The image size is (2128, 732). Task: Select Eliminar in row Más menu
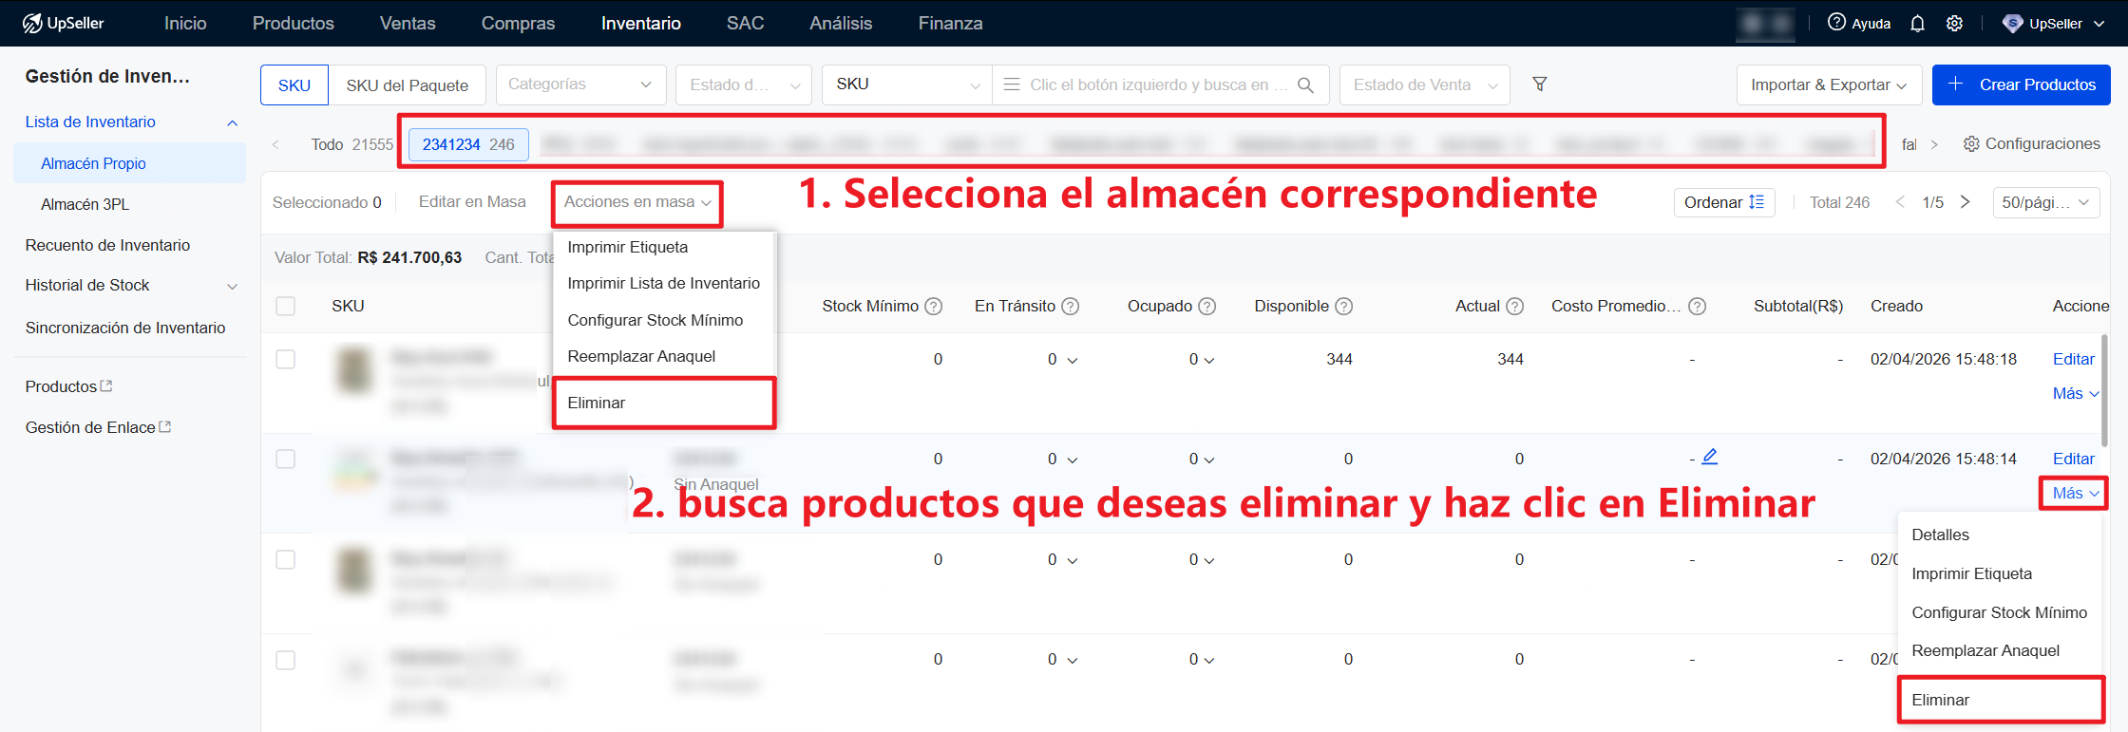coord(2001,700)
